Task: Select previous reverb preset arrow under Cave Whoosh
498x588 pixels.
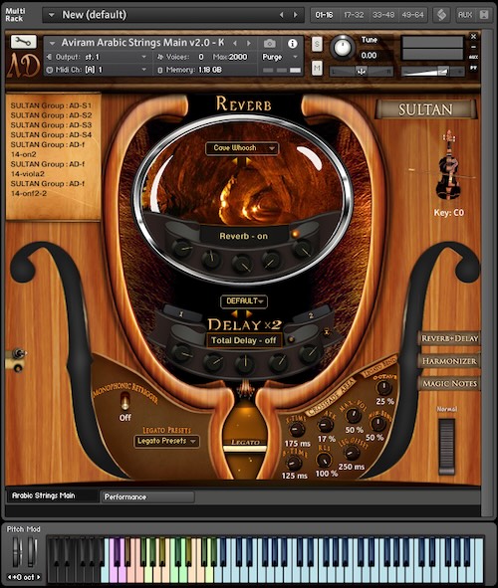Action: pos(236,161)
